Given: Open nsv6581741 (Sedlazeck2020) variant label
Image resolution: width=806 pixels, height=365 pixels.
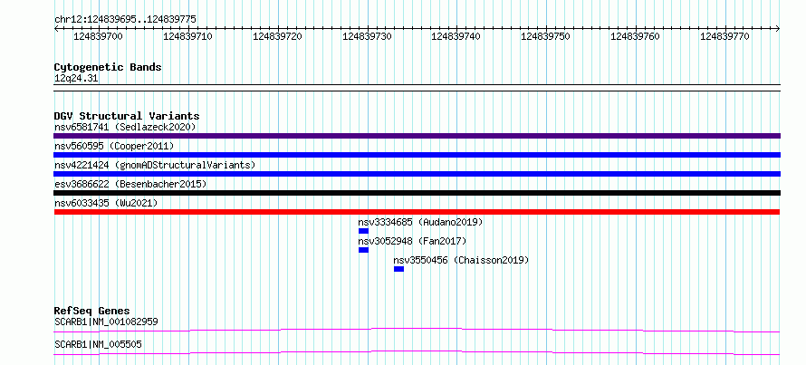Looking at the screenshot, I should (125, 127).
